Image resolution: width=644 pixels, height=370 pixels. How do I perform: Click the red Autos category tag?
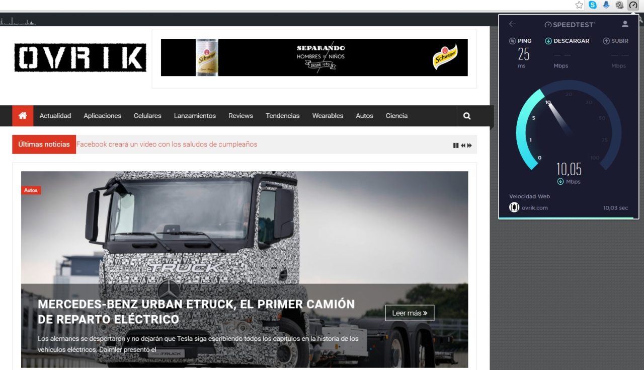(31, 190)
